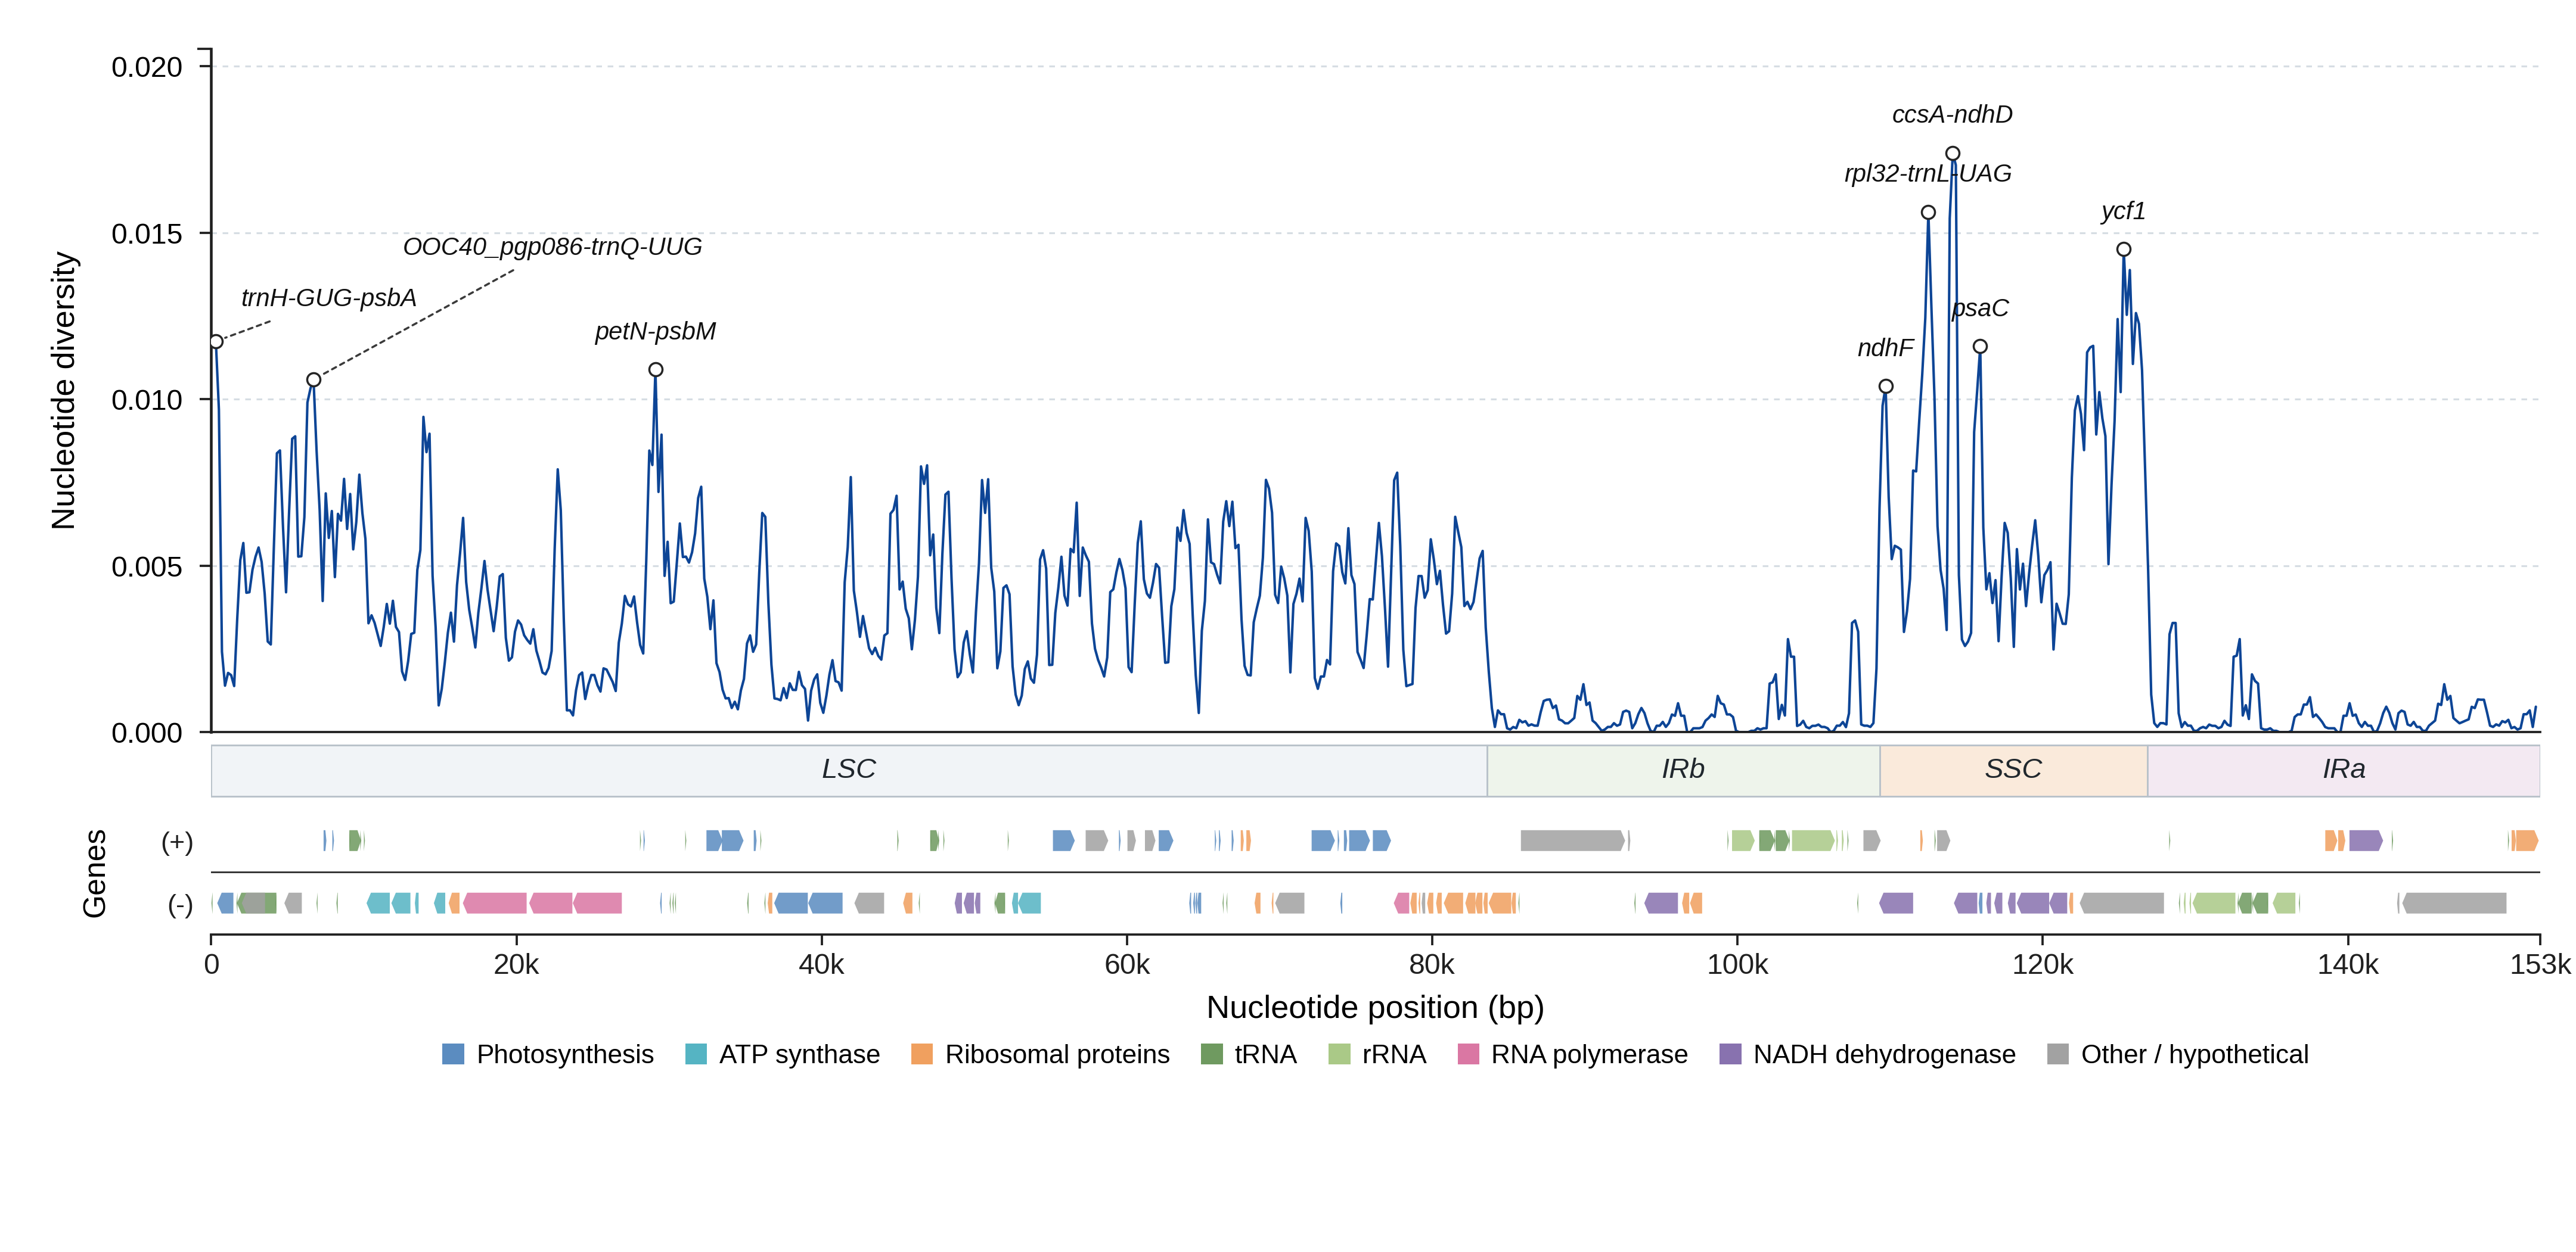Screen dimensions: 2576x1252
Task: Click the 'Genes' track title
Action: click(94, 873)
